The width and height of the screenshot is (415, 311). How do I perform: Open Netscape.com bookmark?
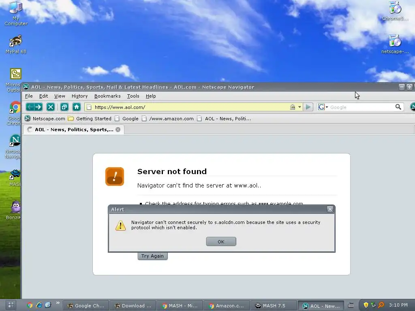click(45, 119)
